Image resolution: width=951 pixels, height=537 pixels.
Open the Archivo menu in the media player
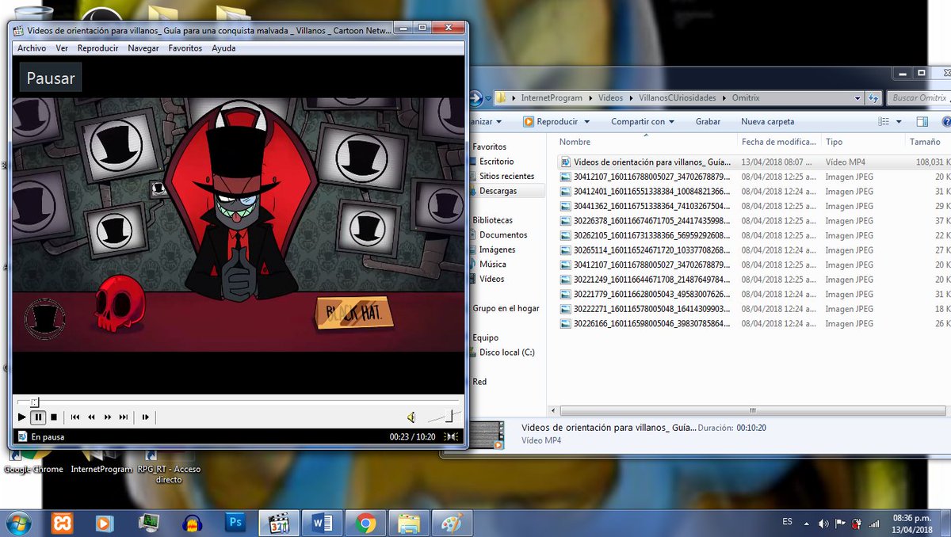pos(32,48)
